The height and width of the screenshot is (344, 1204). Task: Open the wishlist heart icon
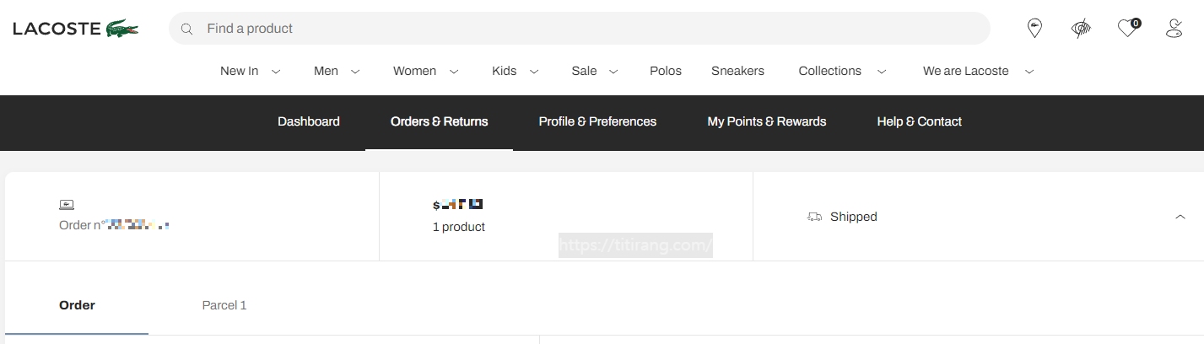click(x=1129, y=29)
